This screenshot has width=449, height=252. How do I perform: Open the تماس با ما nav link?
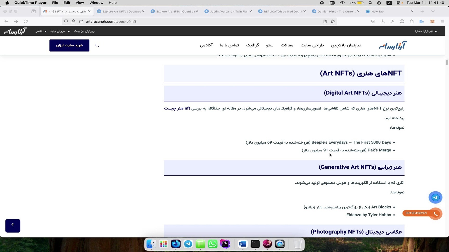point(229,45)
